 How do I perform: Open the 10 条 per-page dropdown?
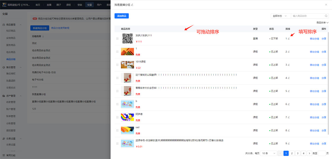point(269,153)
